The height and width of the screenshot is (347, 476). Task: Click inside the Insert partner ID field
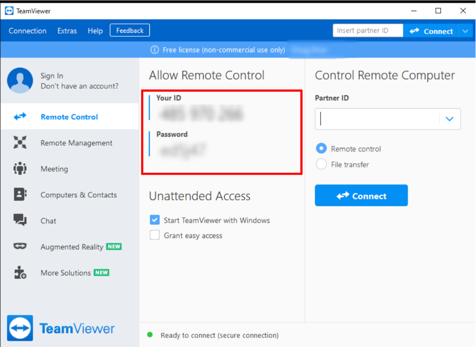tap(367, 30)
